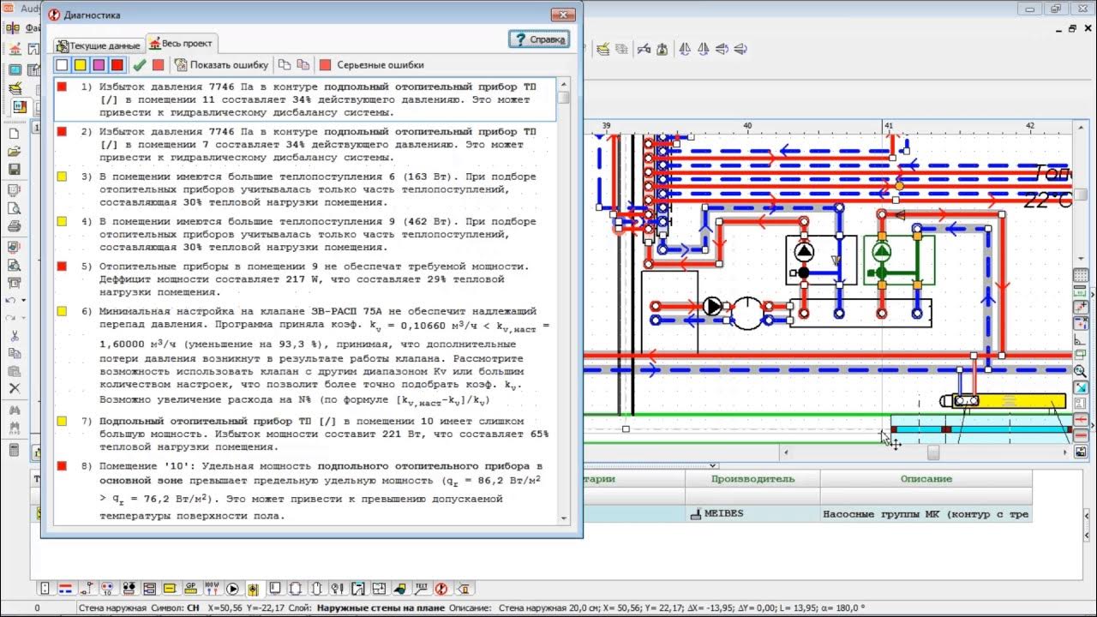The image size is (1097, 617).
Task: Toggle the red error filter square
Action: [117, 64]
